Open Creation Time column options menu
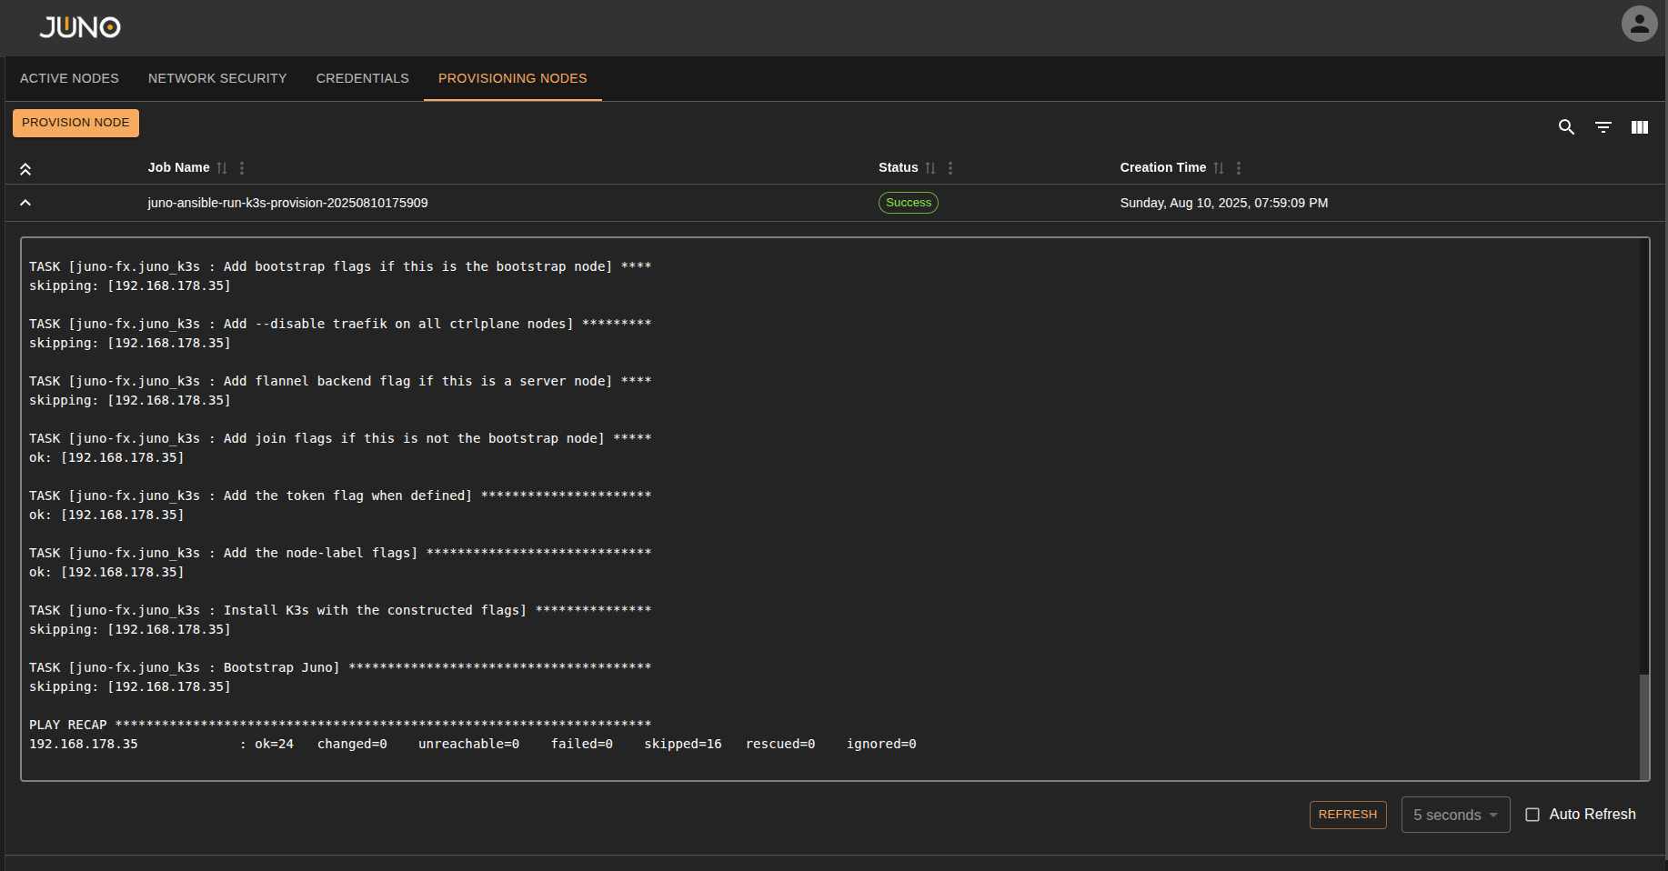Image resolution: width=1668 pixels, height=871 pixels. pyautogui.click(x=1239, y=168)
